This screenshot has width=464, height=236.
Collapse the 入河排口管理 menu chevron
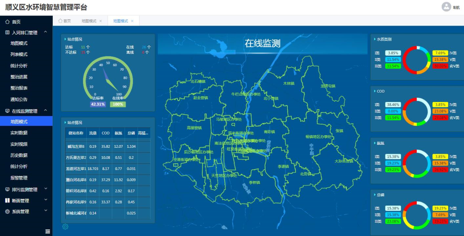tap(46, 33)
